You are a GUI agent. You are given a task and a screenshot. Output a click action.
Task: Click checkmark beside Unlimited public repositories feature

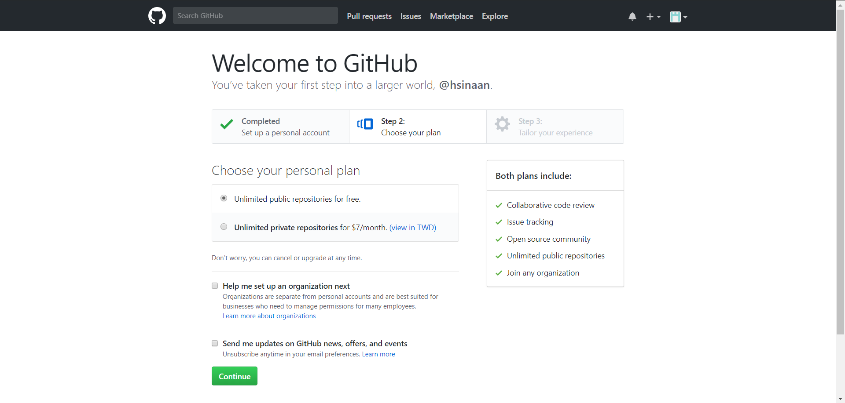(499, 256)
